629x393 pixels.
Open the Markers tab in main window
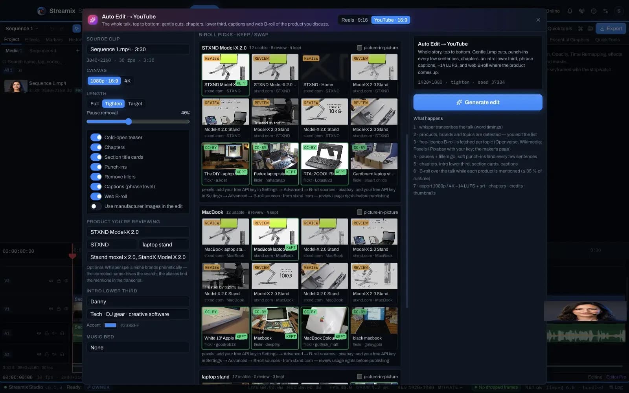click(54, 40)
